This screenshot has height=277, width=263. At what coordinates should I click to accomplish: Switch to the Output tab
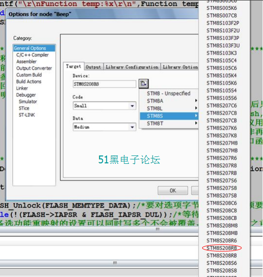click(x=94, y=67)
